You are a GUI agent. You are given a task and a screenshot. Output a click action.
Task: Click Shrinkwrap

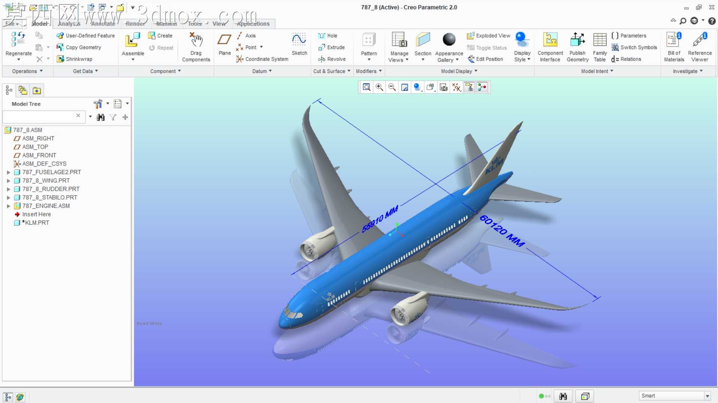click(74, 59)
